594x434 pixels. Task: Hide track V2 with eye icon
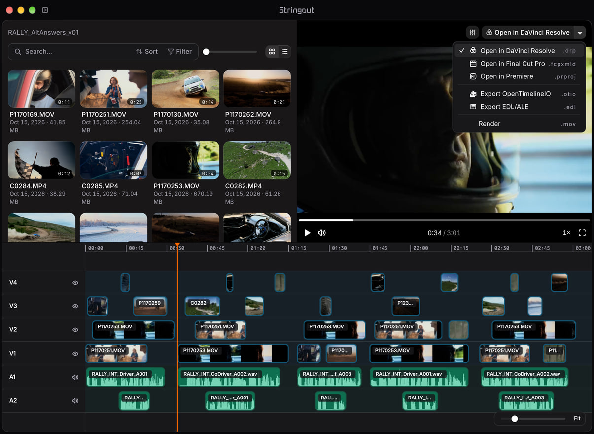(x=75, y=330)
